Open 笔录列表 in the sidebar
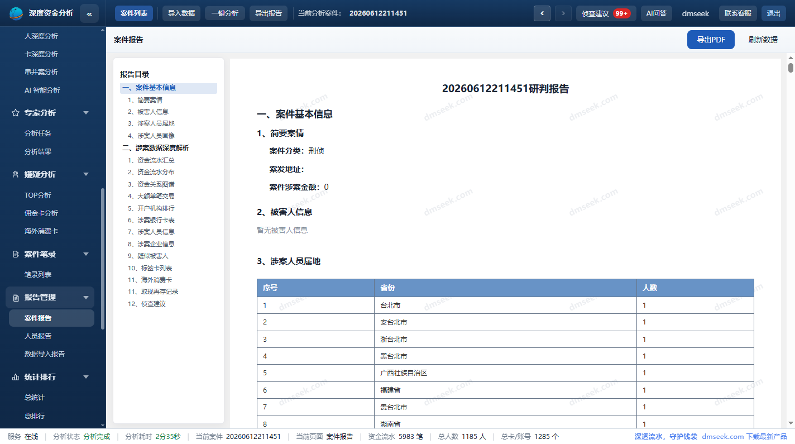The image size is (795, 444). 38,275
